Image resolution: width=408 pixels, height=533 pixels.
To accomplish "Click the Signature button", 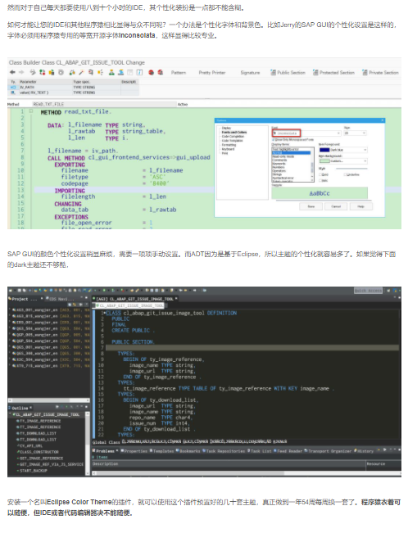I will (250, 72).
